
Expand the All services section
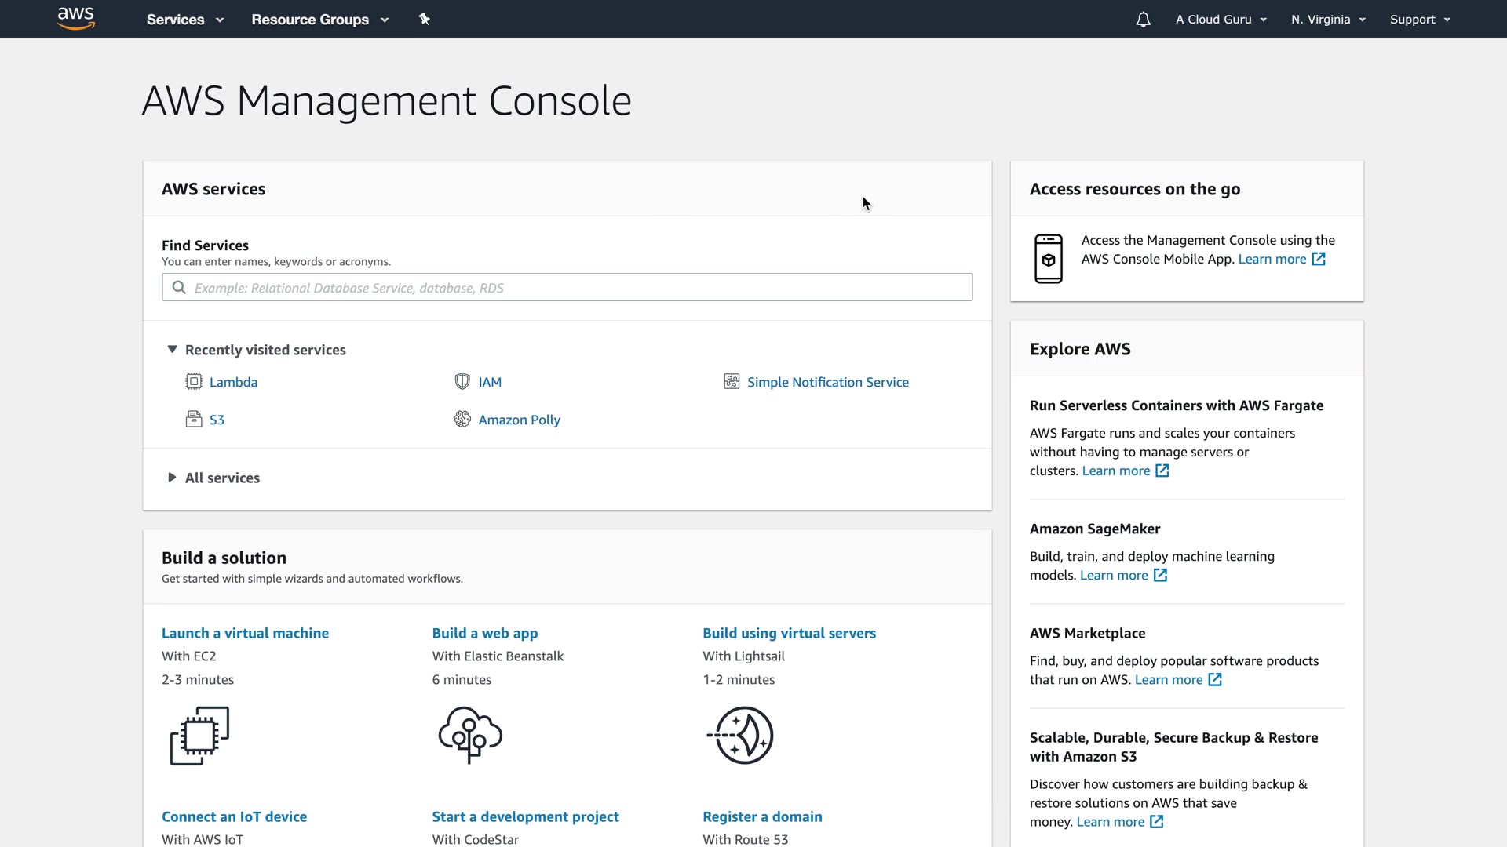coord(173,478)
